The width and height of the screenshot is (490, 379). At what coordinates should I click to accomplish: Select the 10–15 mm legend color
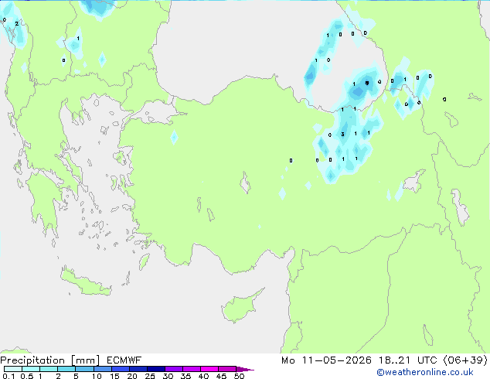coord(102,369)
